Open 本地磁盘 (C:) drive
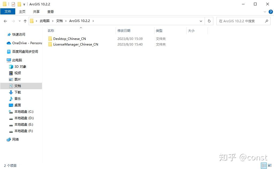 tap(24, 112)
